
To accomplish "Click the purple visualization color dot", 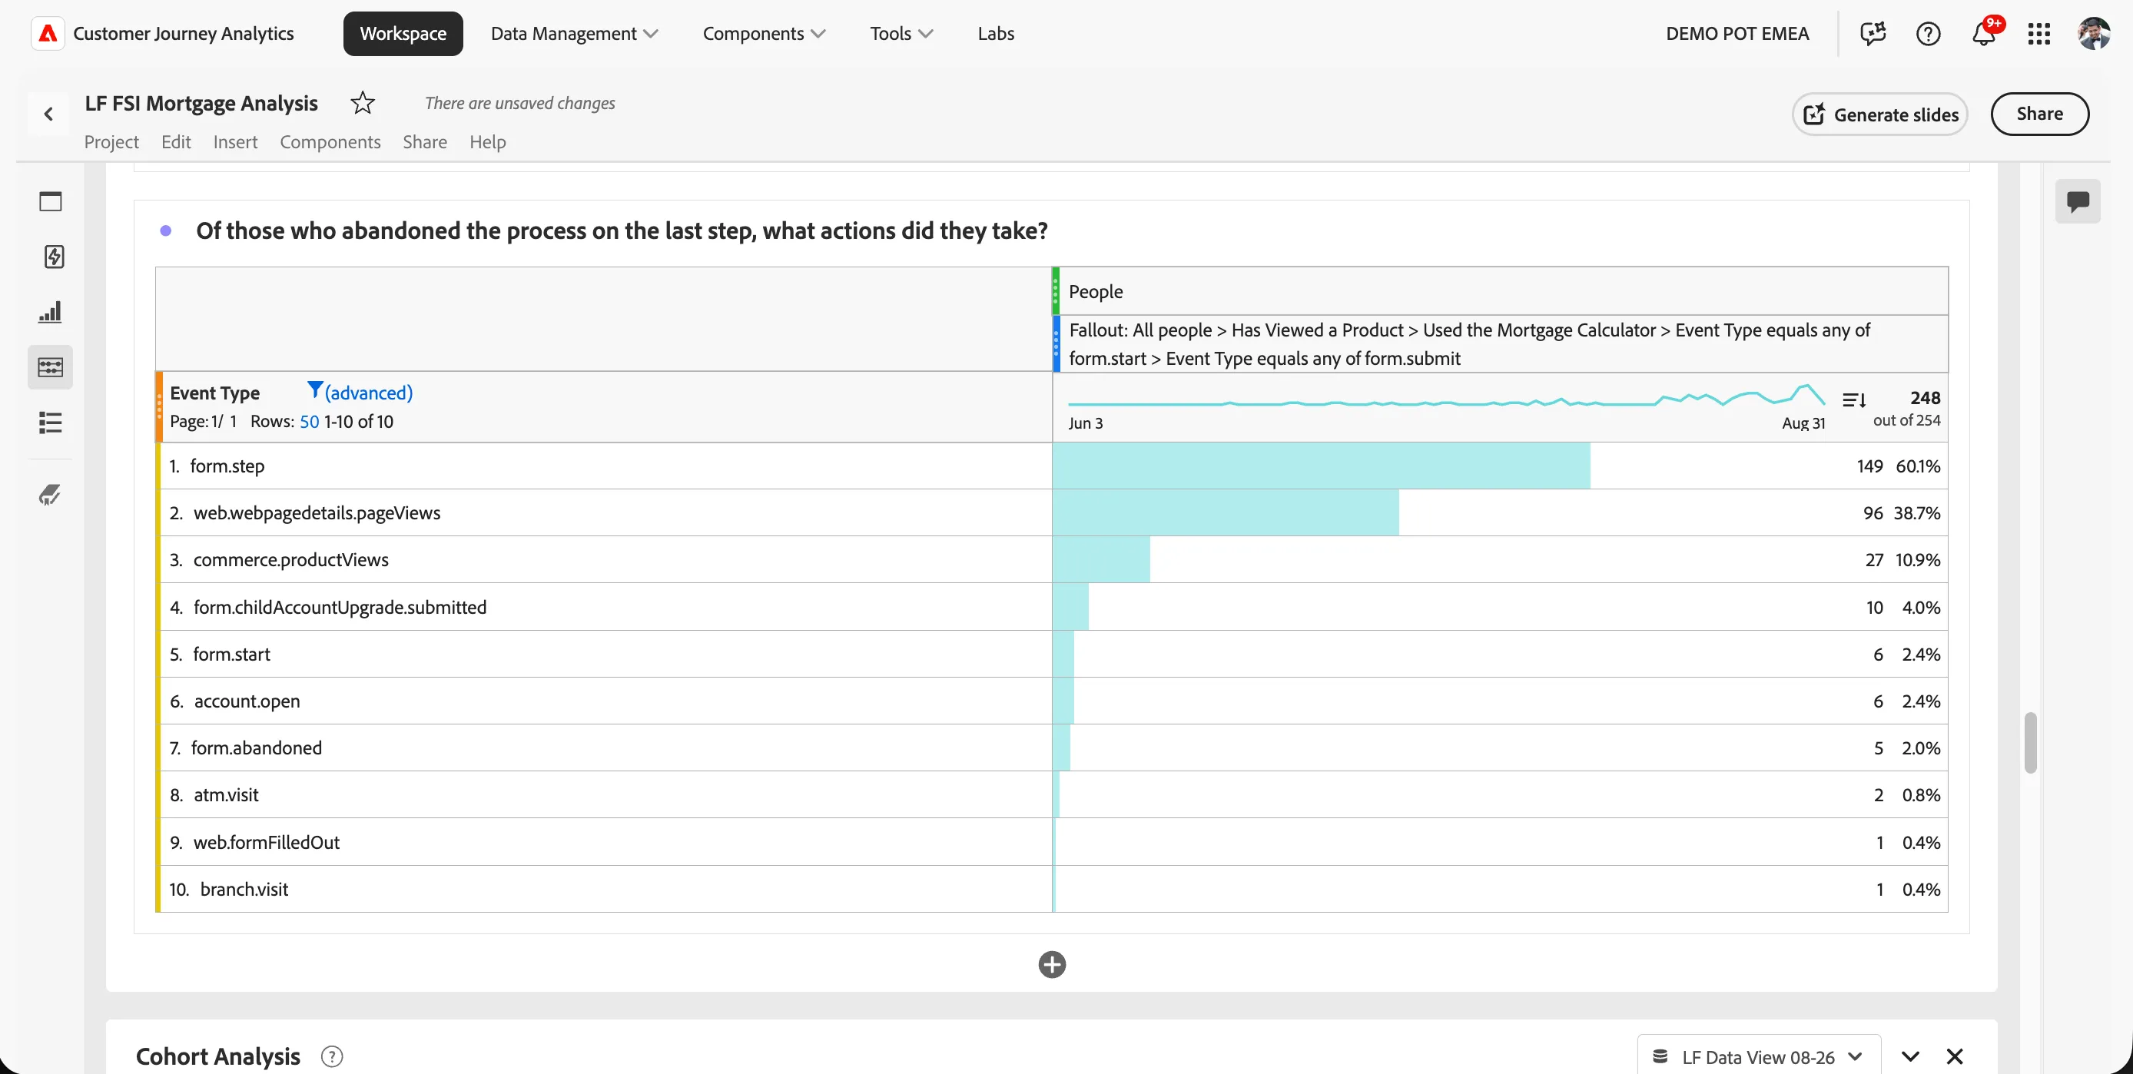I will pyautogui.click(x=166, y=230).
